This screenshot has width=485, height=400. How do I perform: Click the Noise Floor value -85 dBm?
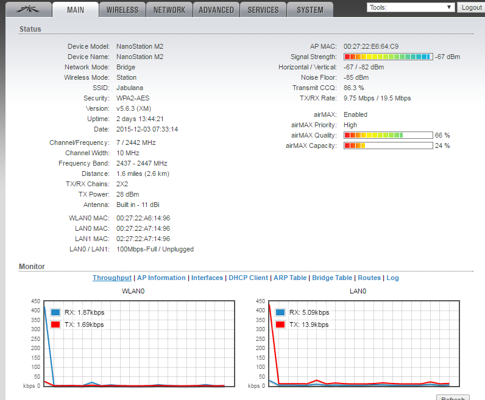pyautogui.click(x=356, y=77)
